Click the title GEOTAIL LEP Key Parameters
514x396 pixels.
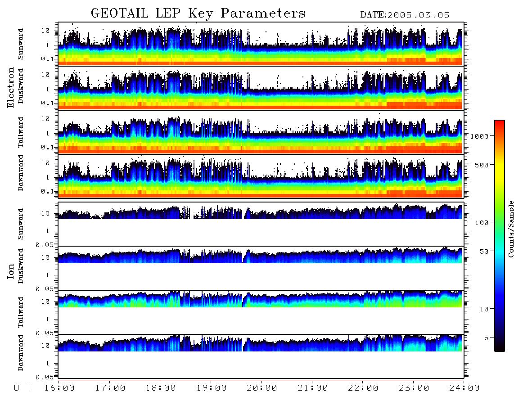[x=198, y=14]
